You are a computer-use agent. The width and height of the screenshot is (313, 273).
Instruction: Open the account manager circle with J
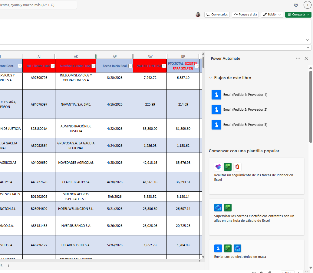click(307, 5)
